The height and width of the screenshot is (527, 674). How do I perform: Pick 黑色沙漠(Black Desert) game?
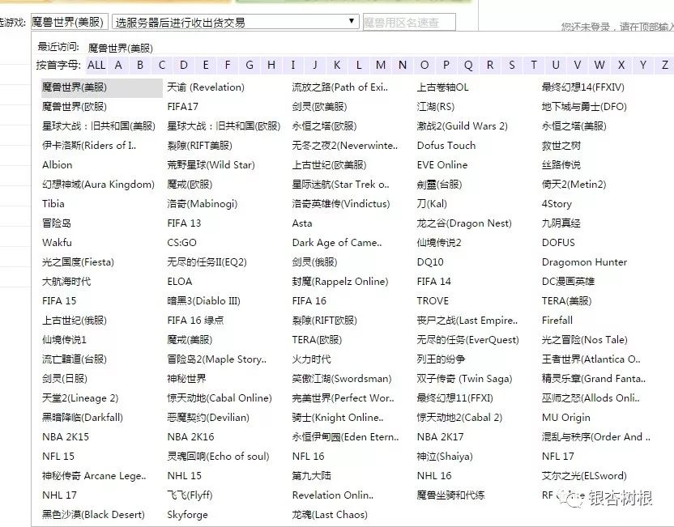point(93,515)
